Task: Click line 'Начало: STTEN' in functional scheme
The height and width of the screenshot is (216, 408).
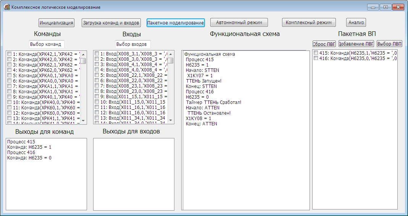Action: (x=202, y=70)
